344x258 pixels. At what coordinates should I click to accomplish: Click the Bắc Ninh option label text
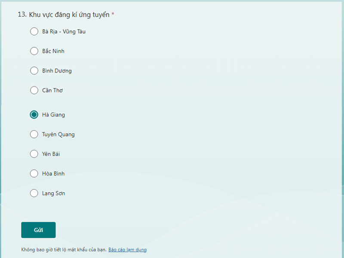[x=53, y=51]
